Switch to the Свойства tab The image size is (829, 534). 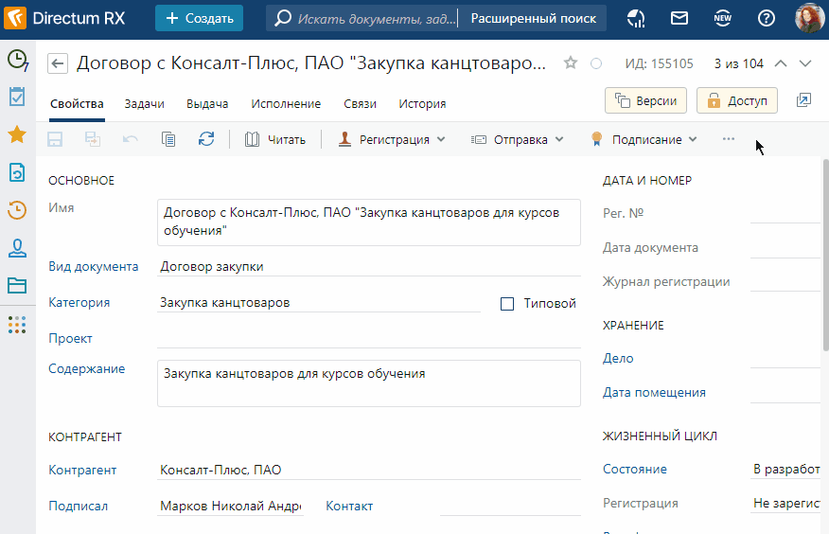pos(77,104)
